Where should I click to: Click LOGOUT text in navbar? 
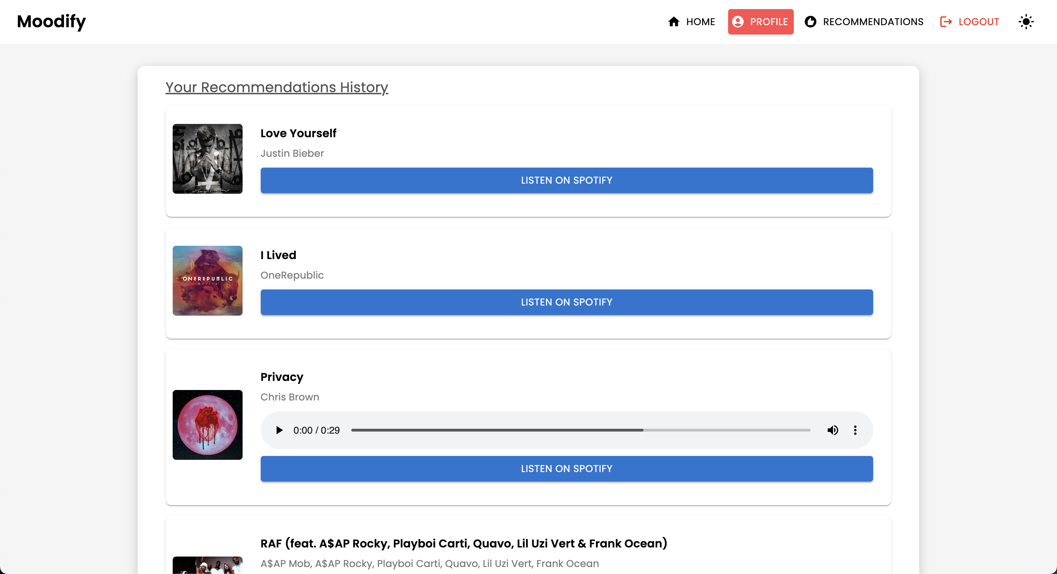tap(978, 22)
